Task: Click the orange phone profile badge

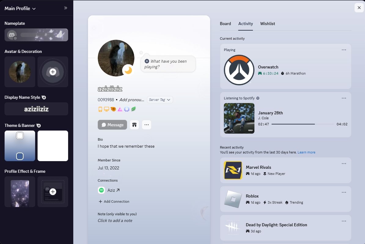Action: [x=100, y=109]
